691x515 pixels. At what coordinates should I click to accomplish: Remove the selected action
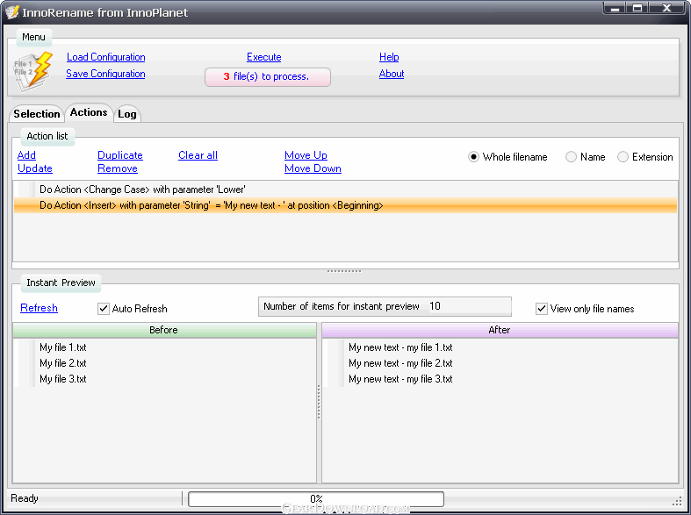(x=118, y=168)
